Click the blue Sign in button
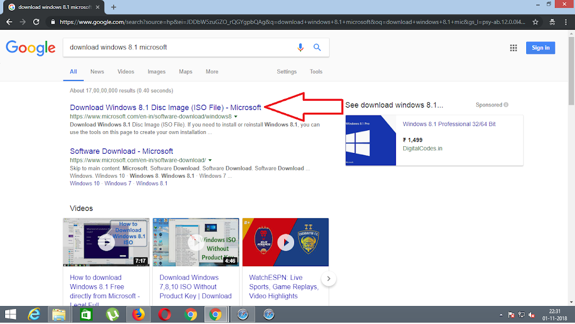This screenshot has height=324, width=575. coord(540,48)
